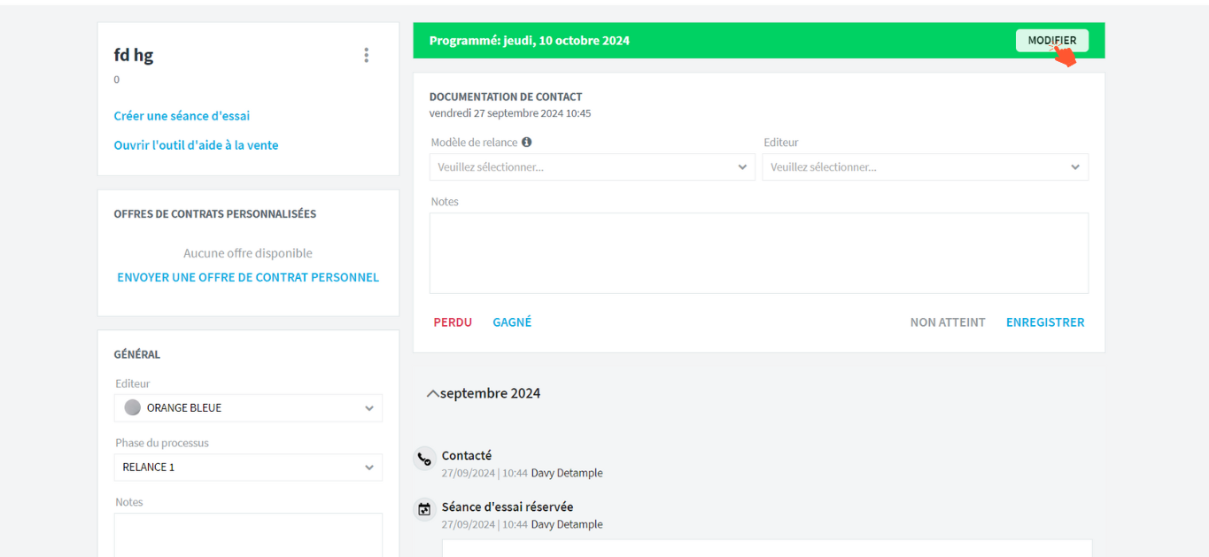Click the Séance d'essai réservée entry title
1209x557 pixels.
[508, 507]
